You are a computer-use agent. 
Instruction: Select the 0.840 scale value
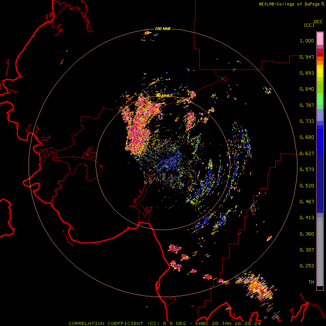pyautogui.click(x=307, y=89)
